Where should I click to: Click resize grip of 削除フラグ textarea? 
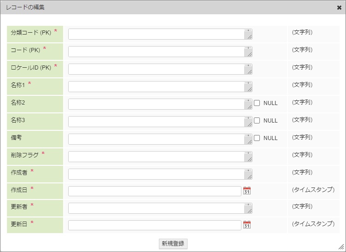[x=249, y=159]
